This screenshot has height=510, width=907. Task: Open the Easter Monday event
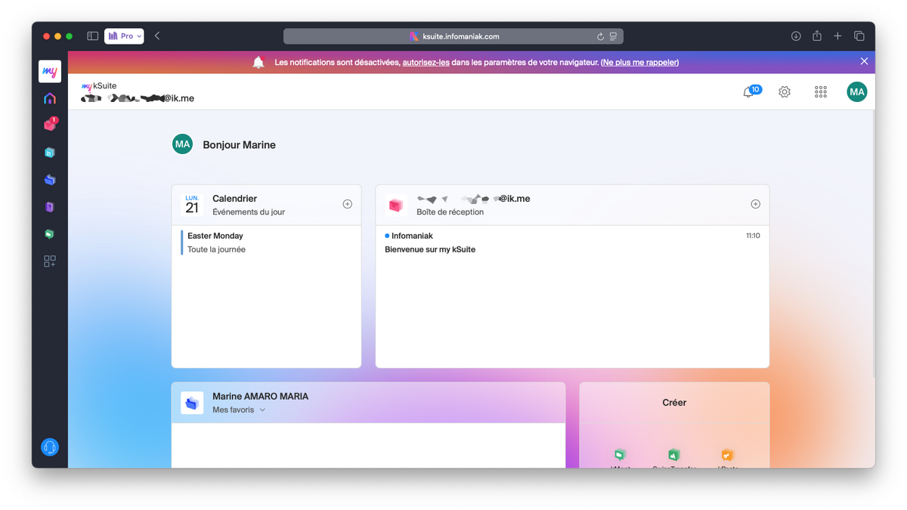click(x=267, y=243)
